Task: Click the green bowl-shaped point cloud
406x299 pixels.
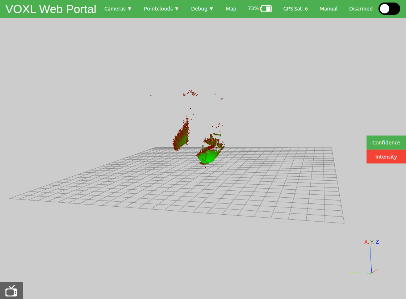Action: pos(208,155)
